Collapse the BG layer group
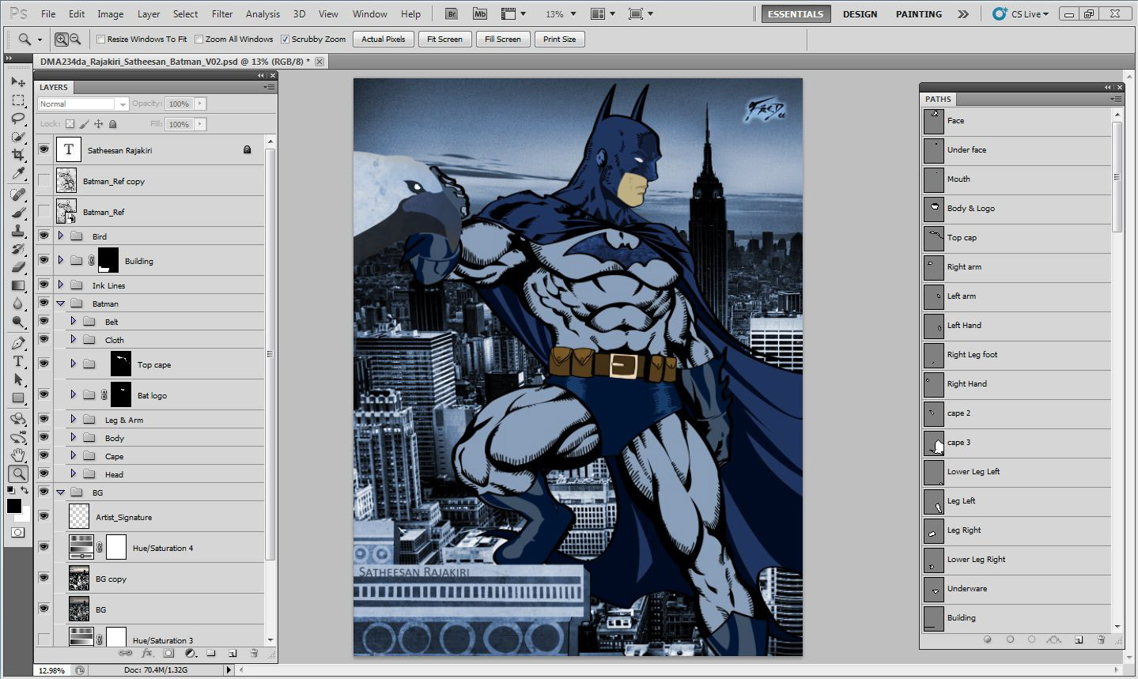Viewport: 1138px width, 679px height. (61, 492)
